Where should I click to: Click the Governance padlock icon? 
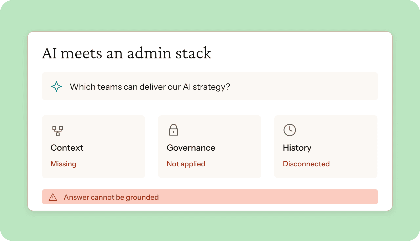pos(174,130)
